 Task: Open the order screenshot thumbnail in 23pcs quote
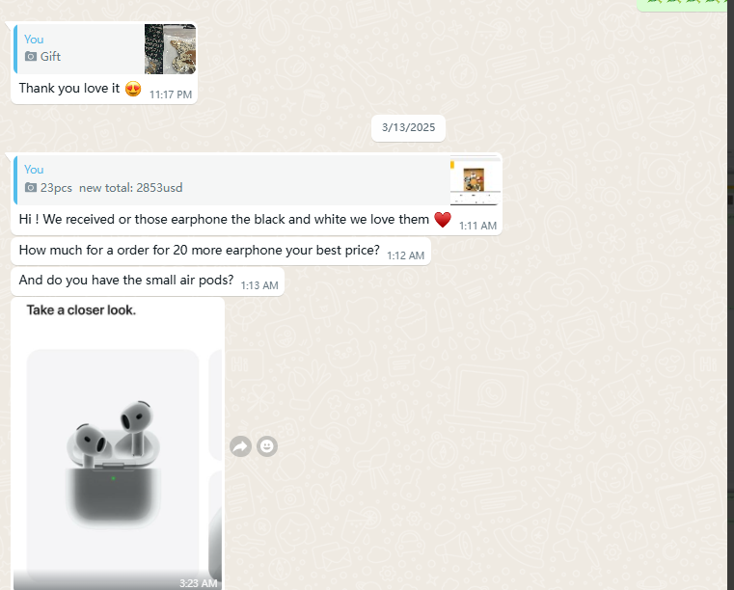point(476,180)
